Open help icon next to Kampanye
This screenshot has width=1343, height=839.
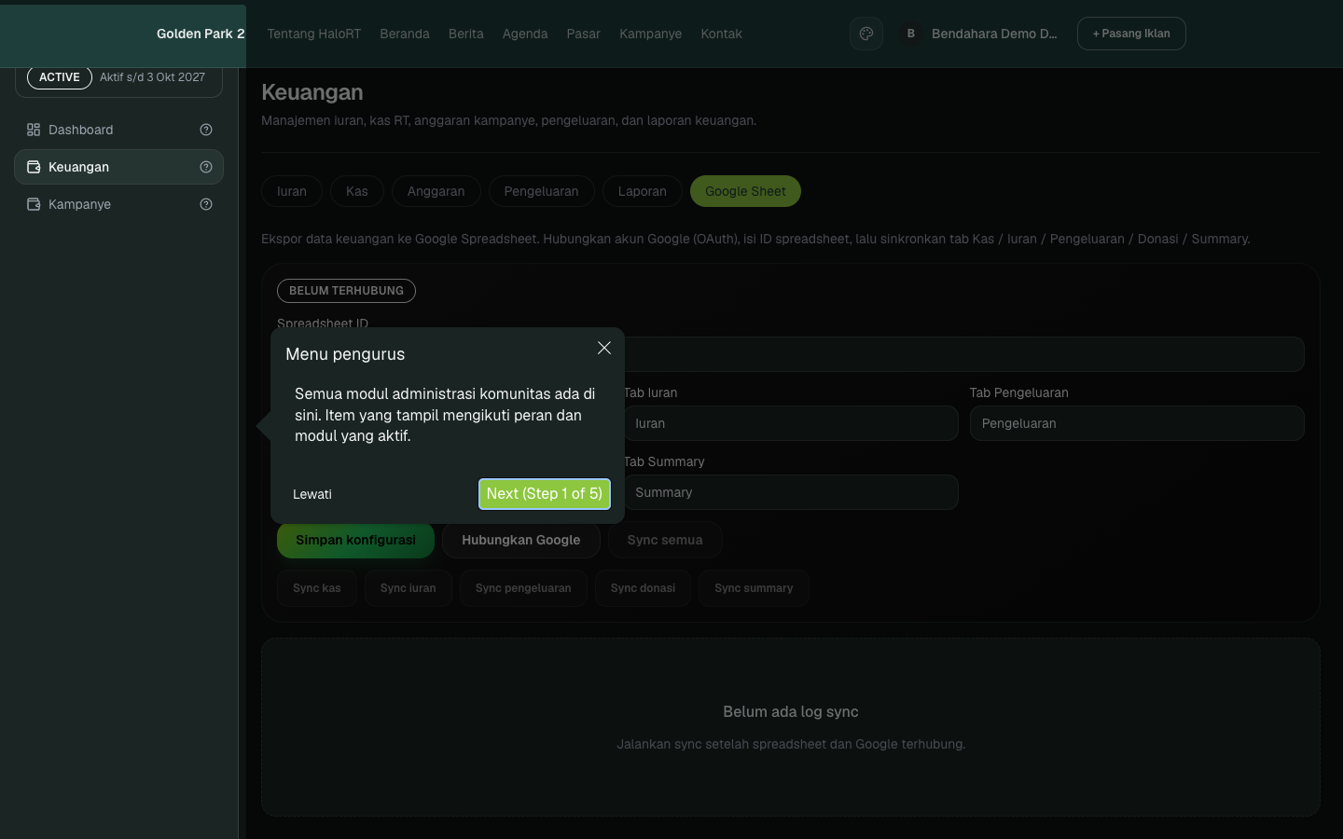pos(206,204)
